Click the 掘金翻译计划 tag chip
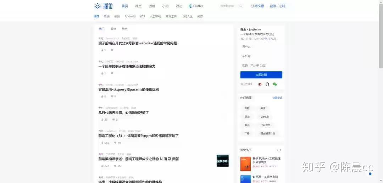This screenshot has height=183, width=383. [267, 134]
